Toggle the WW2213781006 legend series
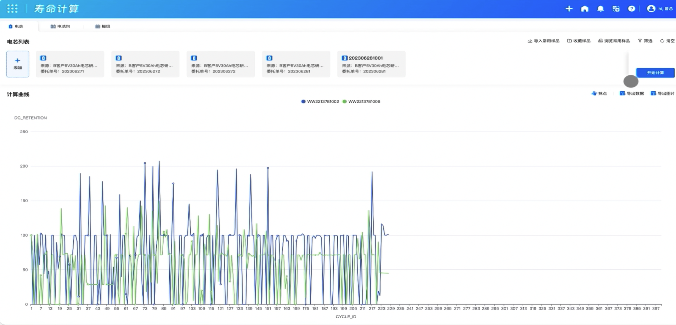 click(361, 101)
